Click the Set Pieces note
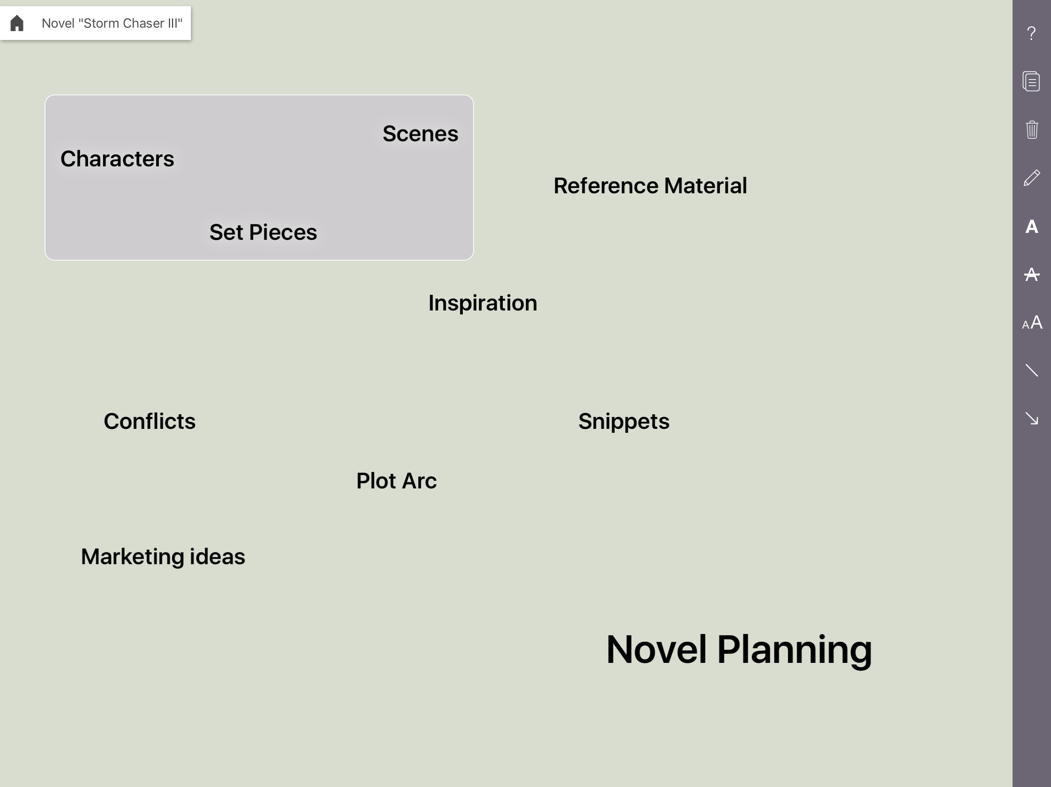 pyautogui.click(x=263, y=232)
